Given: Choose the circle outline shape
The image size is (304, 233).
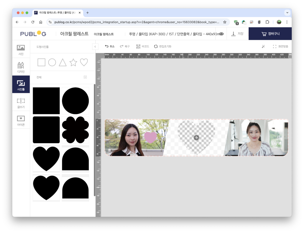Looking at the screenshot, I should tap(52, 62).
